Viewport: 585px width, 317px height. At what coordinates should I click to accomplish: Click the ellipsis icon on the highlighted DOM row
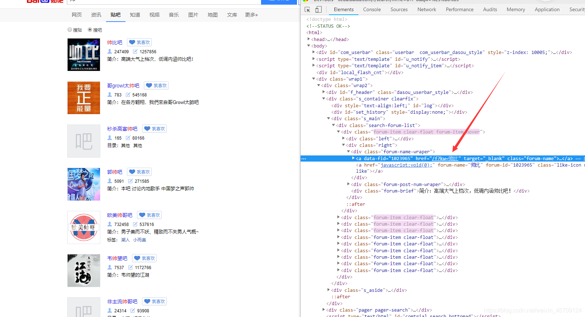point(304,159)
